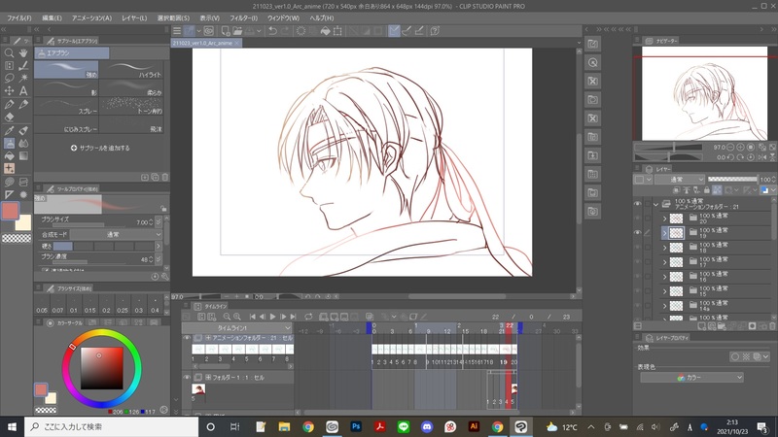Open the layer blending mode dropdown

[678, 180]
